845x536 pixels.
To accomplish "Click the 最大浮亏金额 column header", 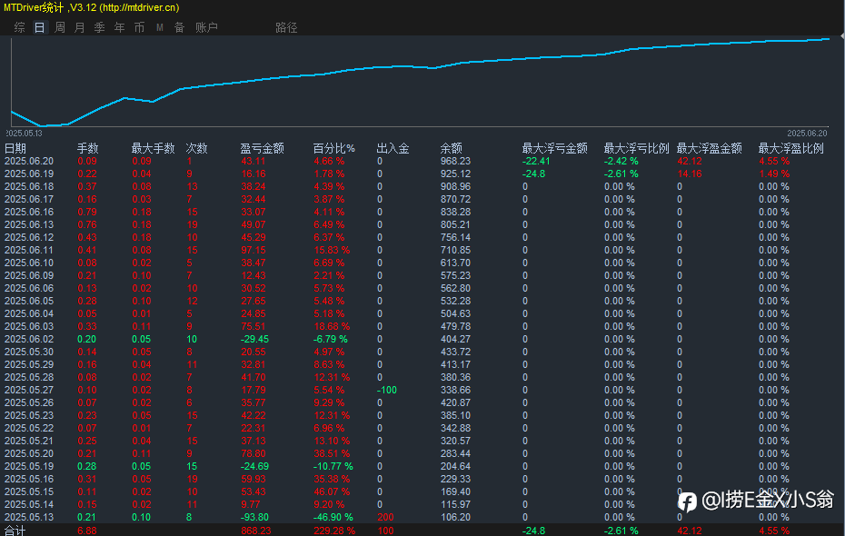I will pyautogui.click(x=554, y=148).
